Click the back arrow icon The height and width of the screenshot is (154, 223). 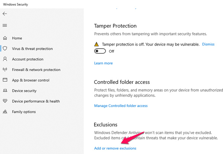5,14
